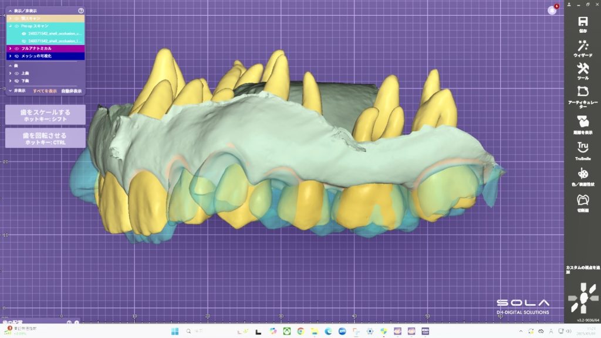Image resolution: width=601 pixels, height=338 pixels.
Task: Expand the 上歯 tree group
Action: (x=10, y=73)
